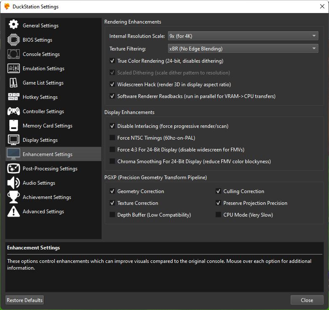Uncheck Culling Correction

coord(218,191)
